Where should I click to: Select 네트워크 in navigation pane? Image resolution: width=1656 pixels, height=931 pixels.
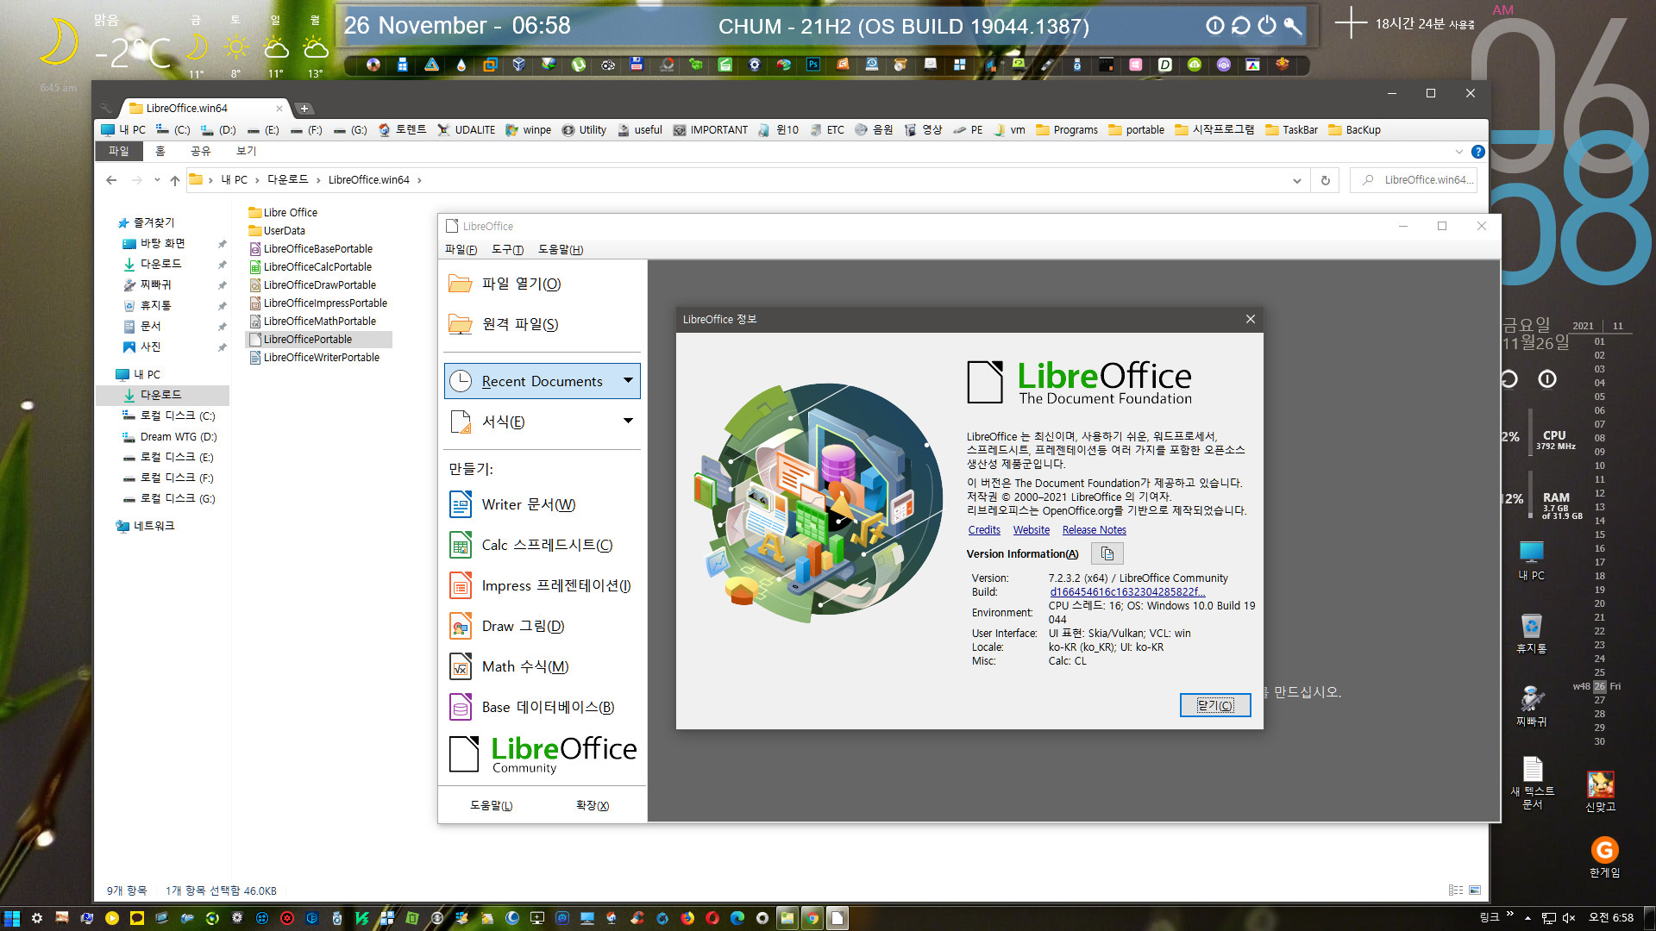tap(146, 526)
